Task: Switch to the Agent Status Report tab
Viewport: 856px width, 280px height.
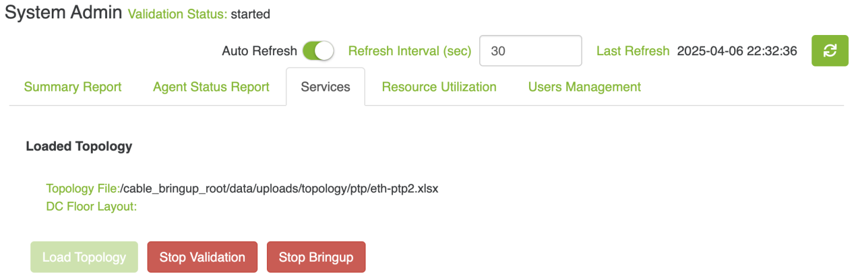Action: [211, 87]
